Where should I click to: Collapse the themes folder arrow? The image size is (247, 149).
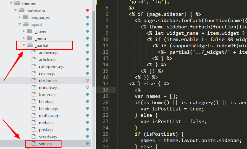(11, 3)
